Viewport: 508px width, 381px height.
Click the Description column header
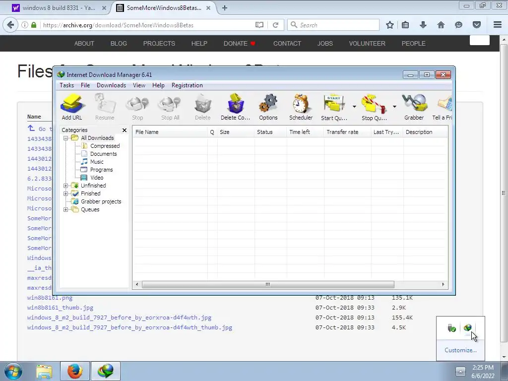[x=425, y=132]
